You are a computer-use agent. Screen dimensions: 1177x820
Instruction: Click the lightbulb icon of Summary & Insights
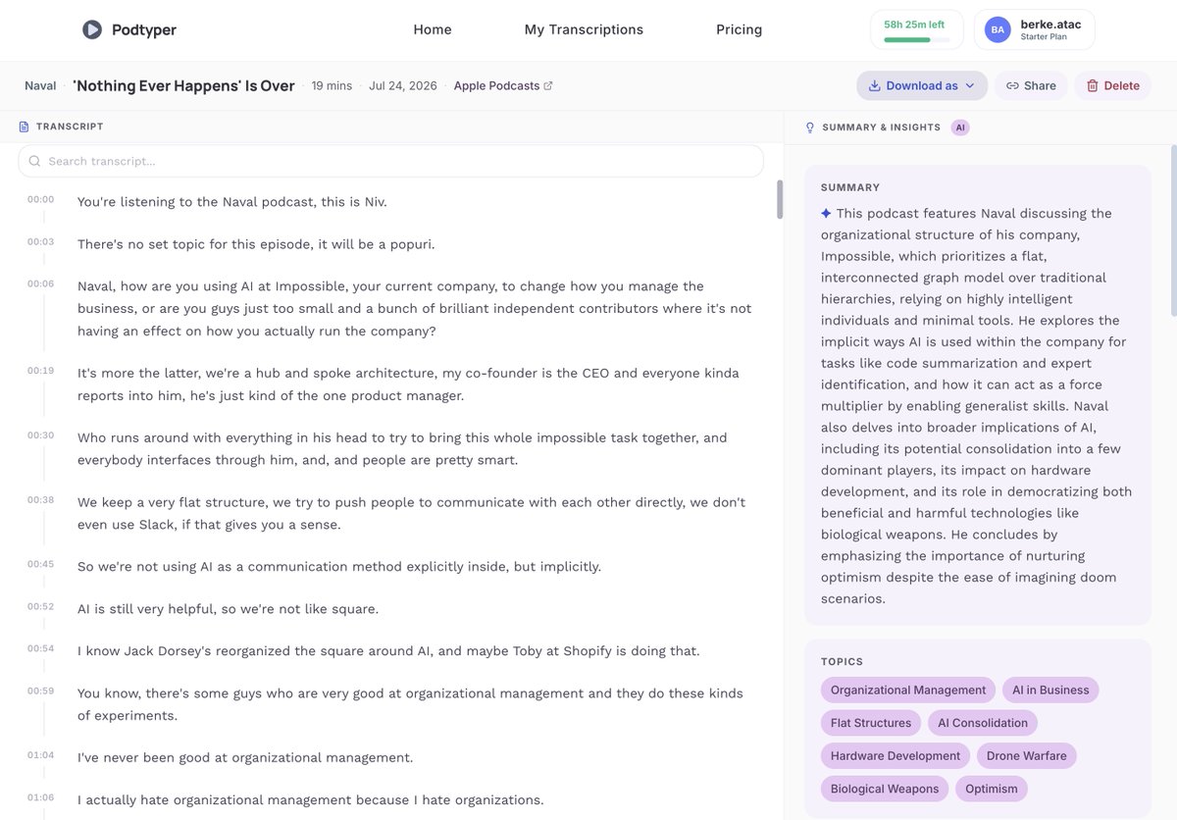(810, 128)
